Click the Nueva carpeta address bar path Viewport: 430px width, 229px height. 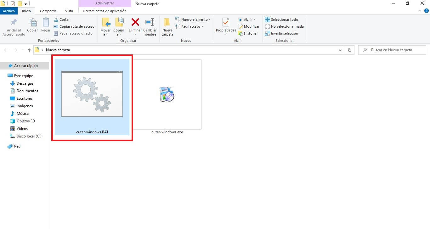pyautogui.click(x=58, y=50)
